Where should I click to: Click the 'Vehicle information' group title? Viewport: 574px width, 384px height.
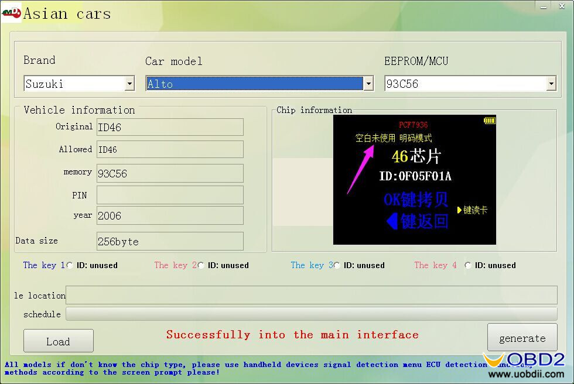(79, 109)
